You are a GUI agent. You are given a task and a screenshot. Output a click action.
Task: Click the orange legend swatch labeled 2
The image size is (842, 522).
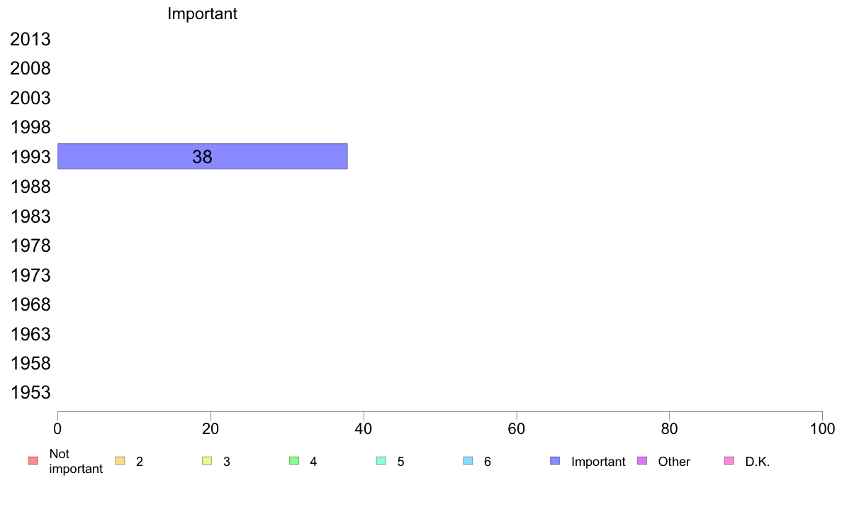coord(120,461)
